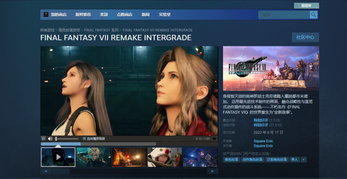Uncheck the 自动播放视频 autoplay checkbox
The image size is (347, 179).
click(x=84, y=139)
